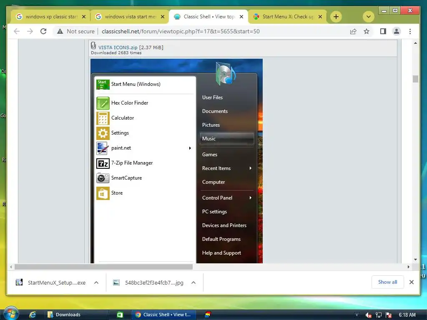The width and height of the screenshot is (427, 320).
Task: Click Hex Color Finder icon in image
Action: point(103,103)
